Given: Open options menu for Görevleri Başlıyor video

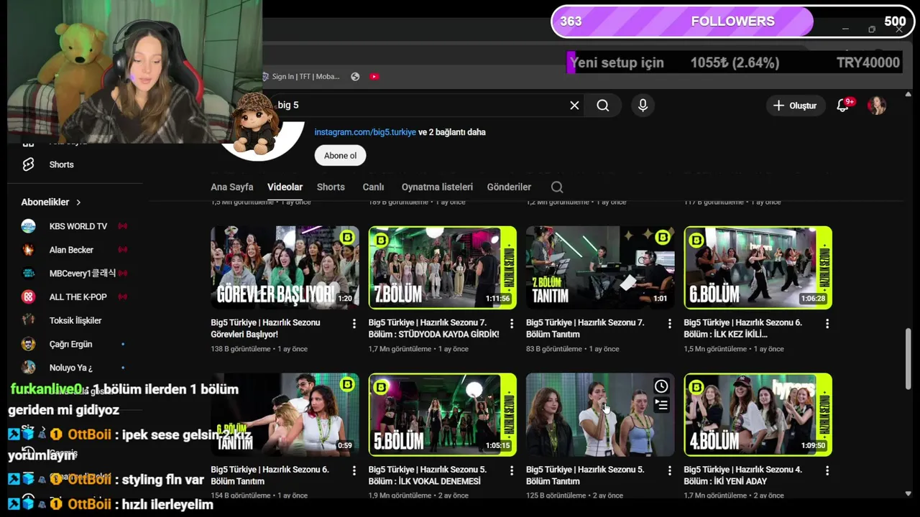Looking at the screenshot, I should pos(354,324).
